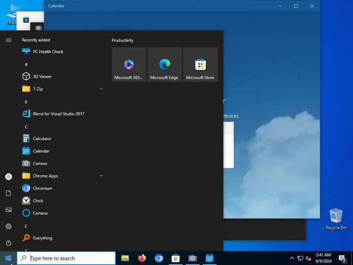Image resolution: width=353 pixels, height=265 pixels.
Task: Open Calculator from the Start menu
Action: (62, 139)
